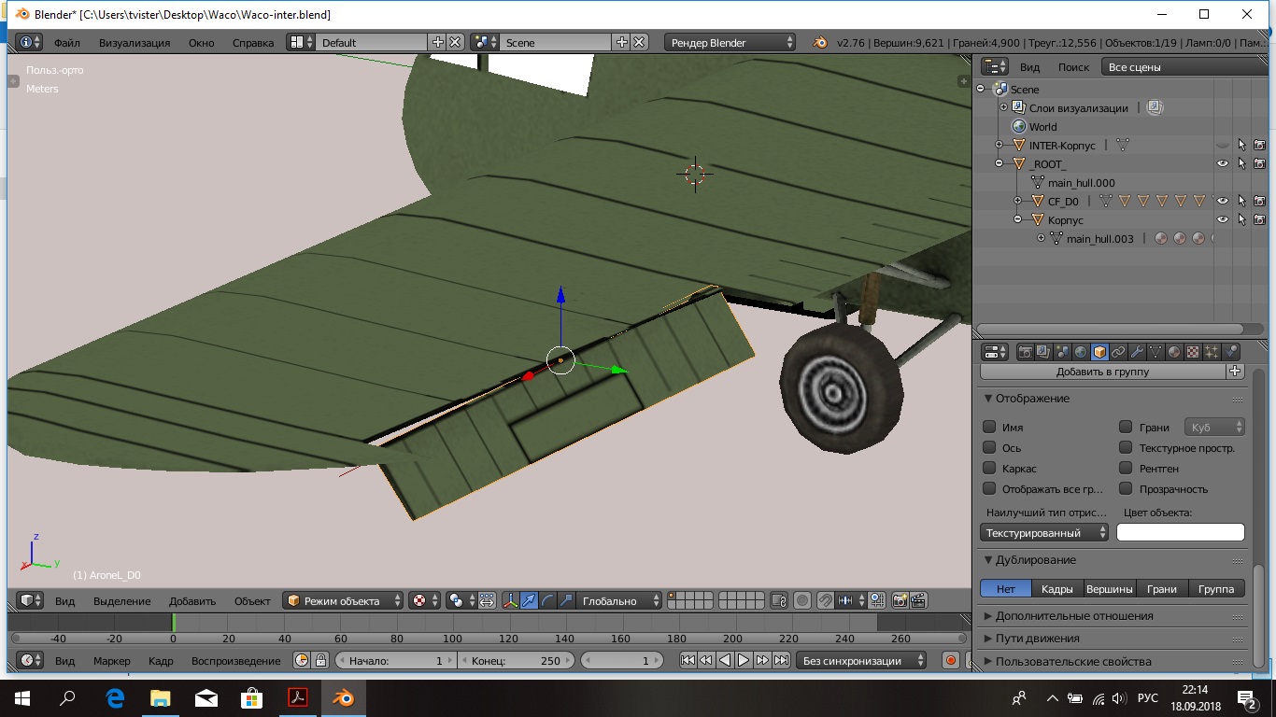Click the Добавить в группу button

[x=1102, y=372]
